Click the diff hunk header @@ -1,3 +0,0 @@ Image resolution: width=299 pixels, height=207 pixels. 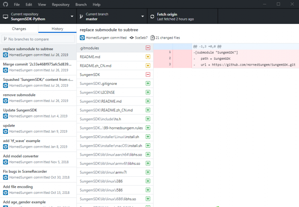[x=207, y=46]
